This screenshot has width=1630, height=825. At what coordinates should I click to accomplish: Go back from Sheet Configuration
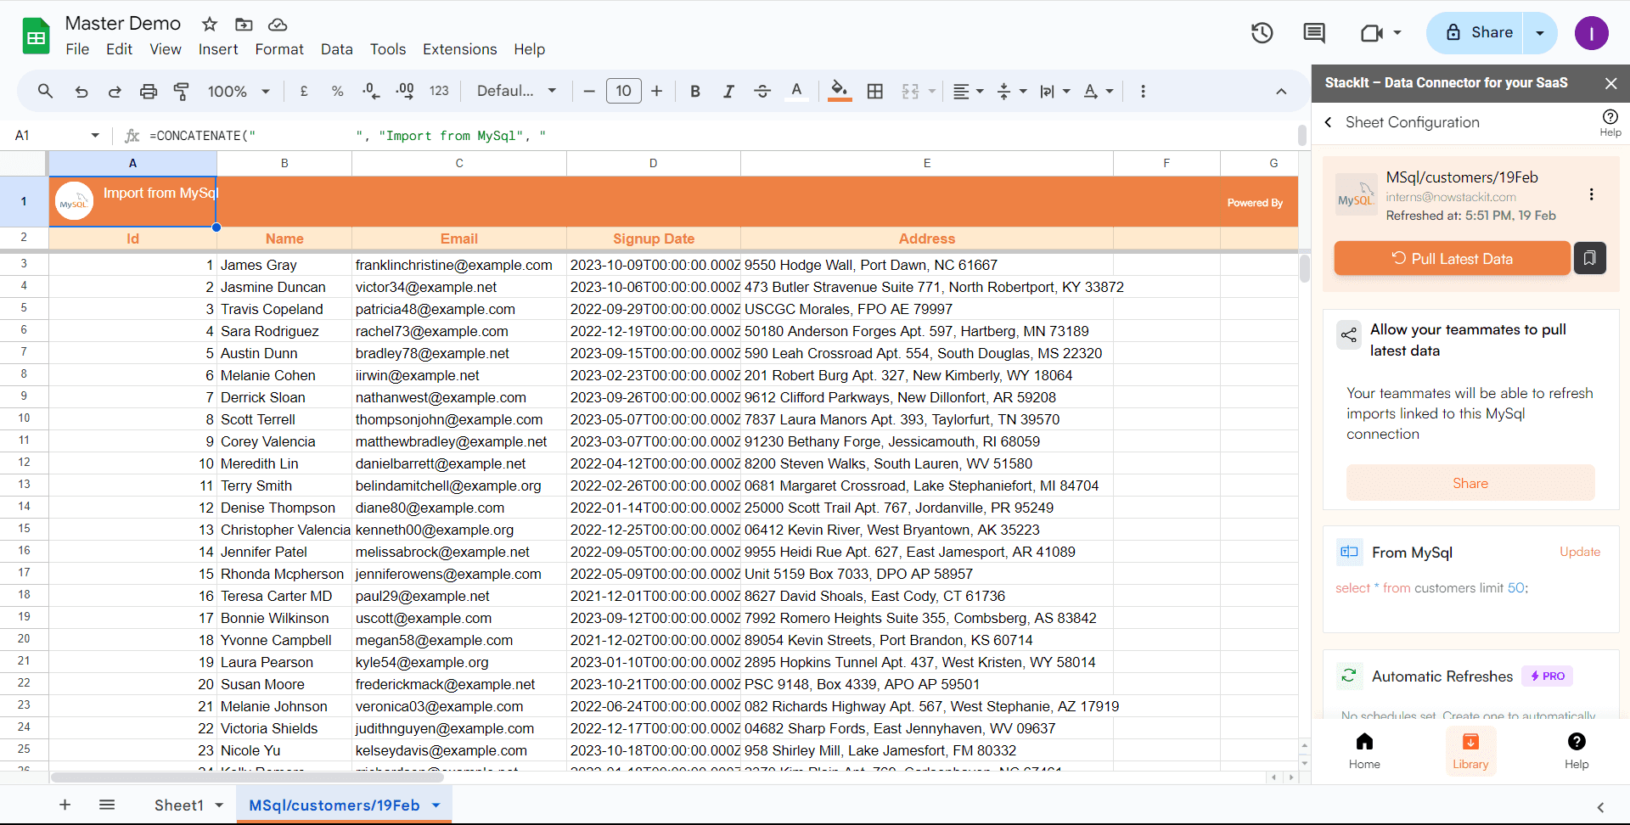tap(1329, 122)
